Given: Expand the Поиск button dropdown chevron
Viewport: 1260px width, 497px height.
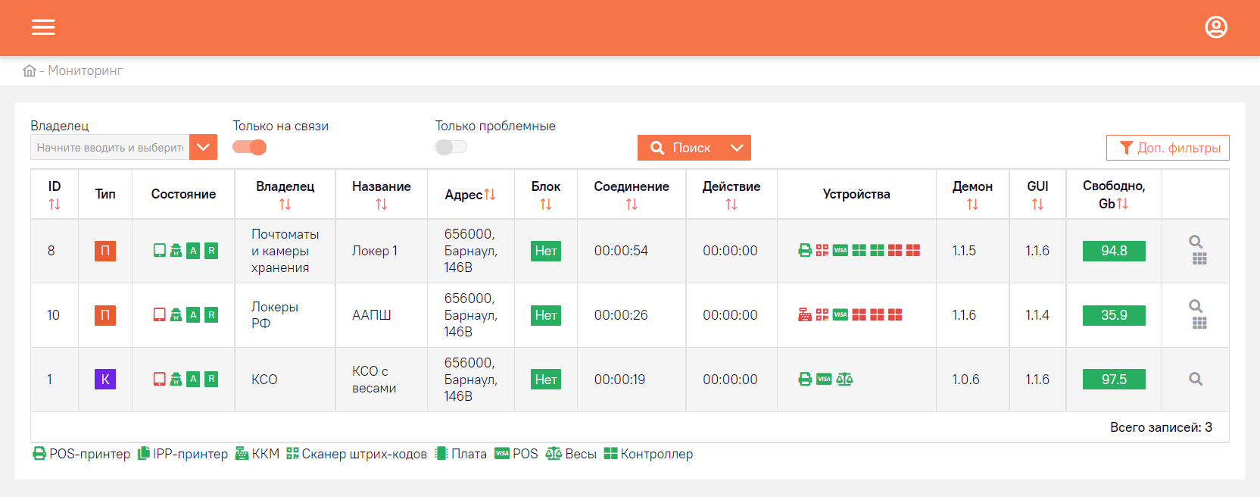Looking at the screenshot, I should 737,148.
